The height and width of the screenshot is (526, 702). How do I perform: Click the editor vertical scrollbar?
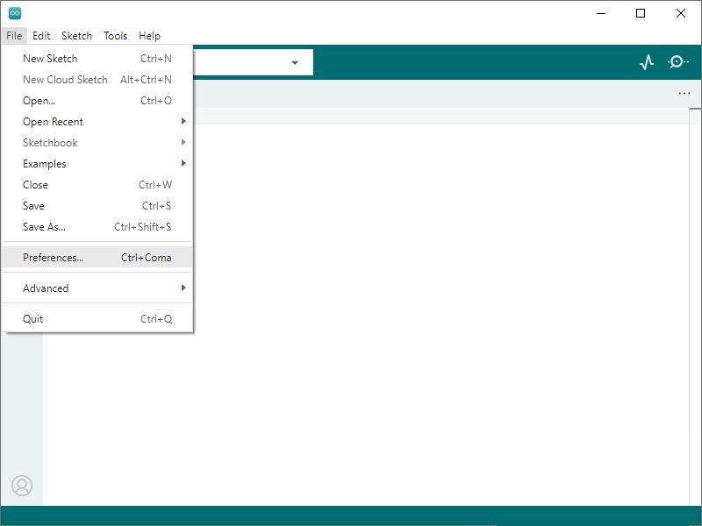(x=695, y=306)
